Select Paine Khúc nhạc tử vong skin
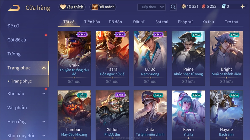The height and width of the screenshot is (140, 250). [x=188, y=58]
